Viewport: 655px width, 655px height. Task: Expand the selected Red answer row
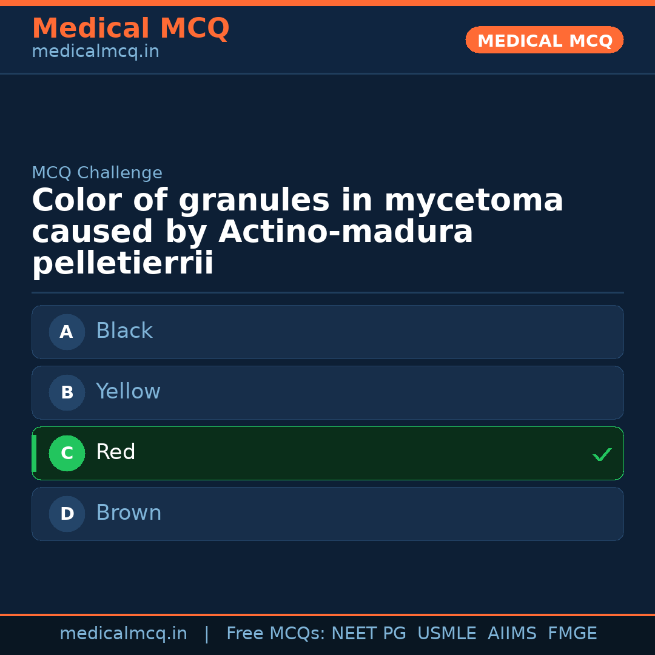pos(327,453)
